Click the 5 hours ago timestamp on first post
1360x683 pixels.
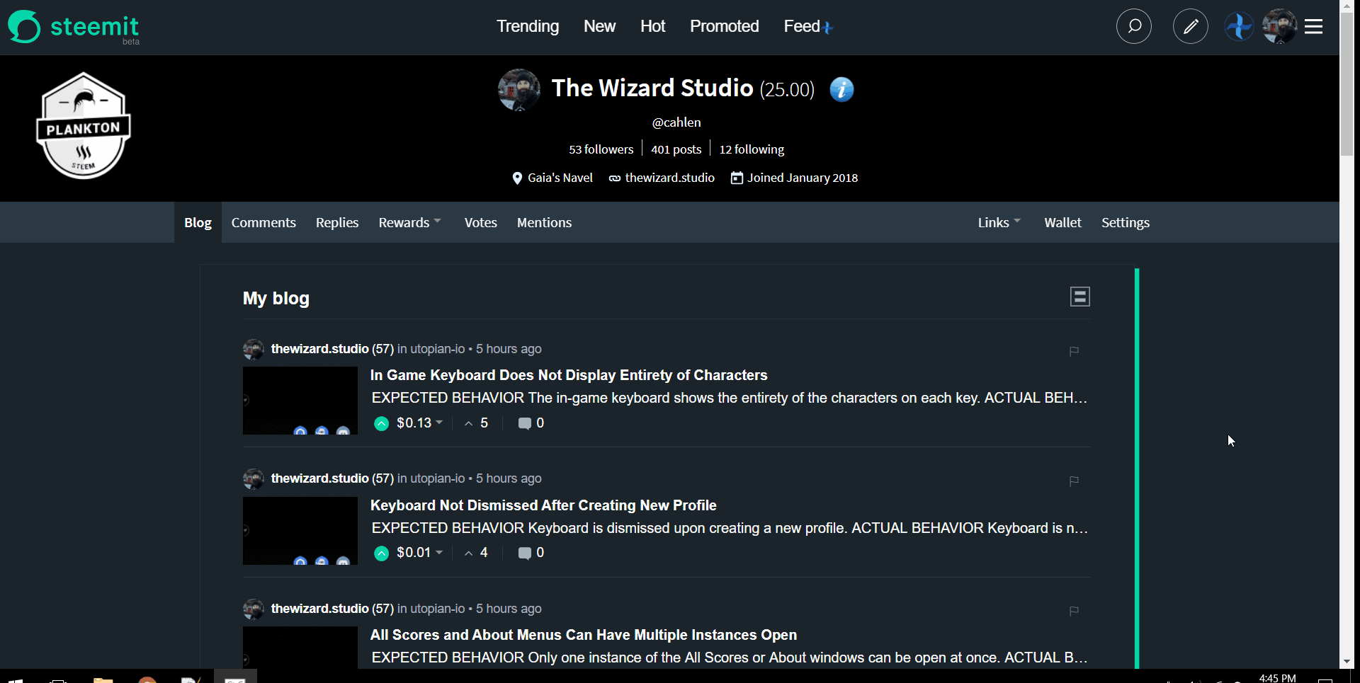coord(509,349)
